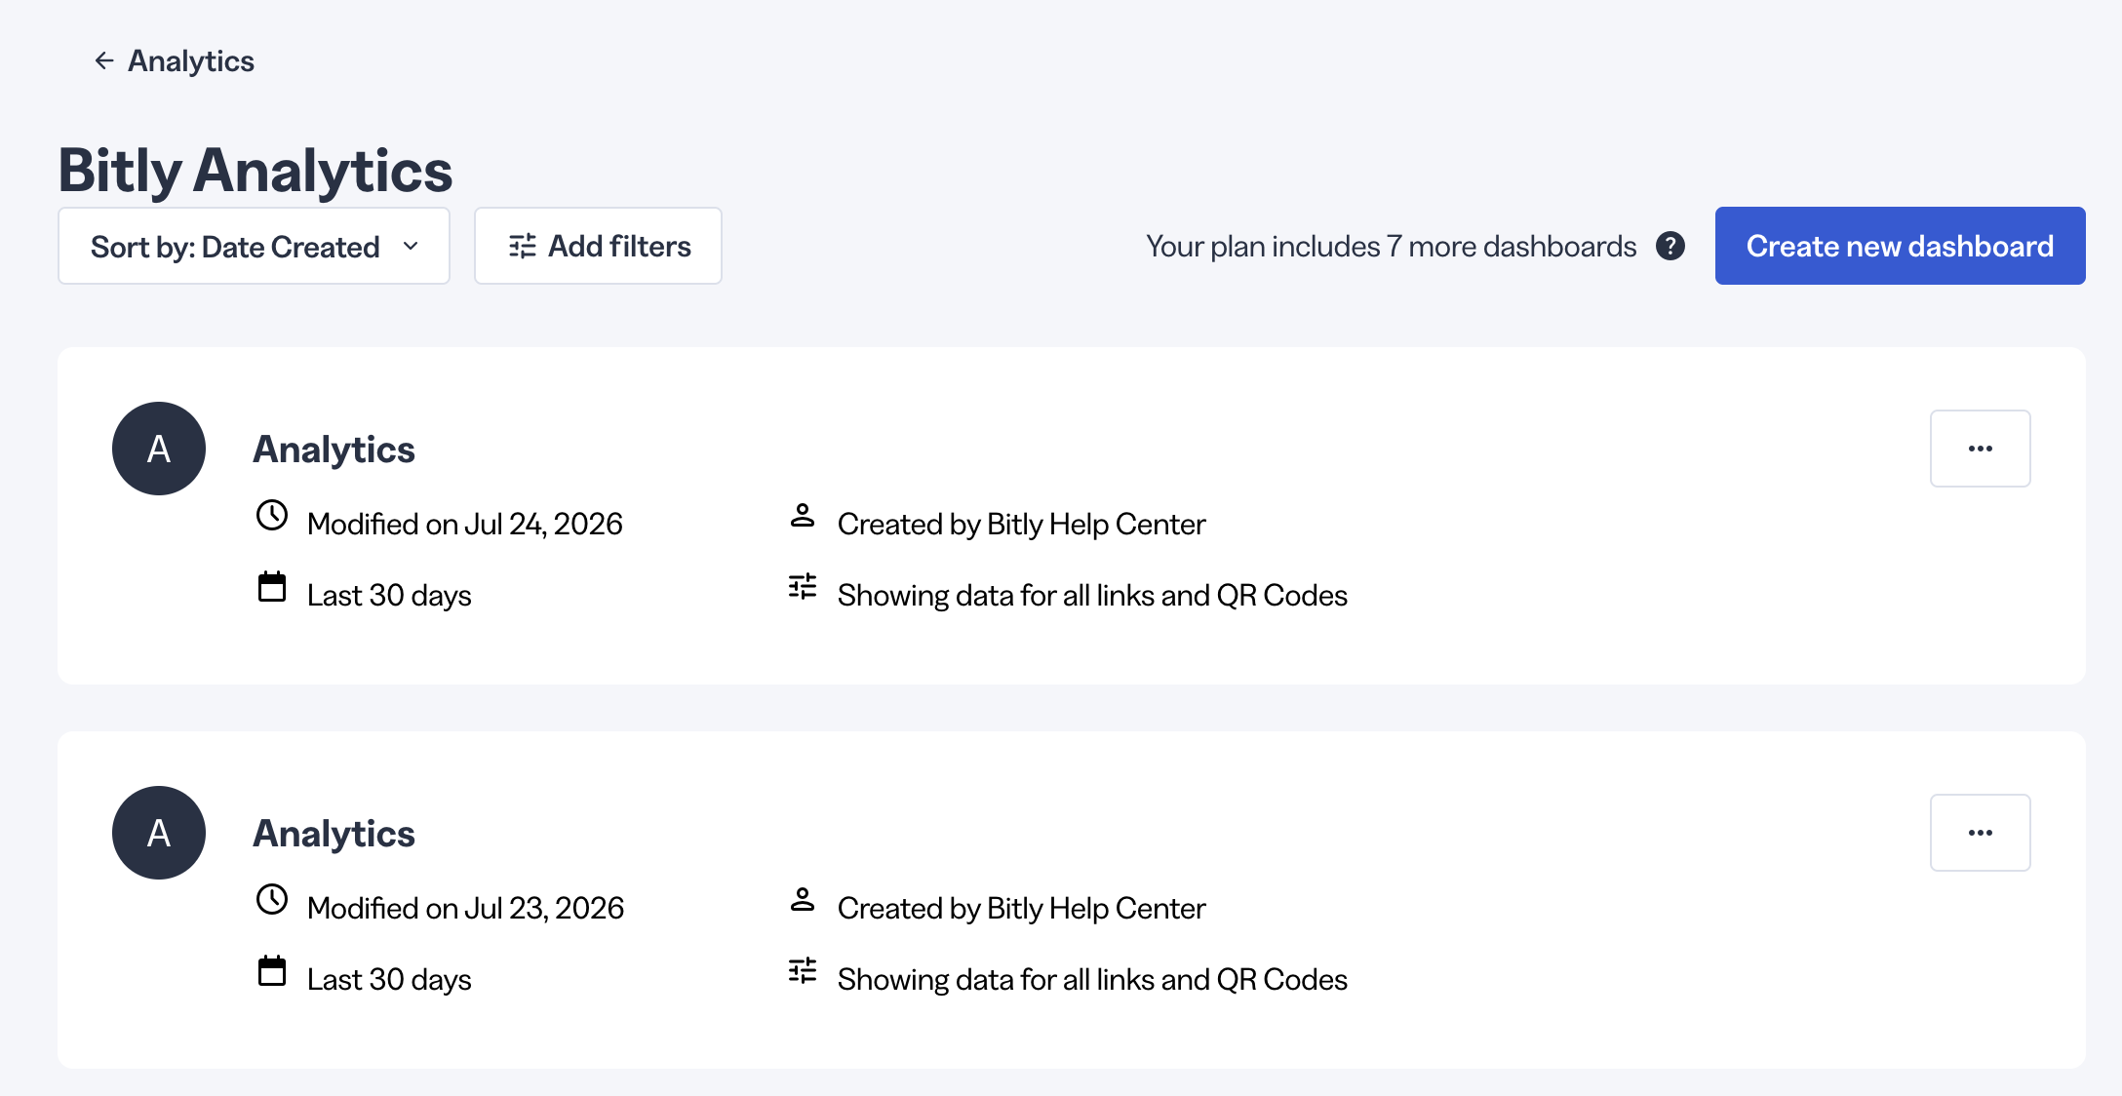This screenshot has height=1096, width=2122.
Task: Click 'Last 30 days' in the Jul 24 card
Action: pos(389,596)
